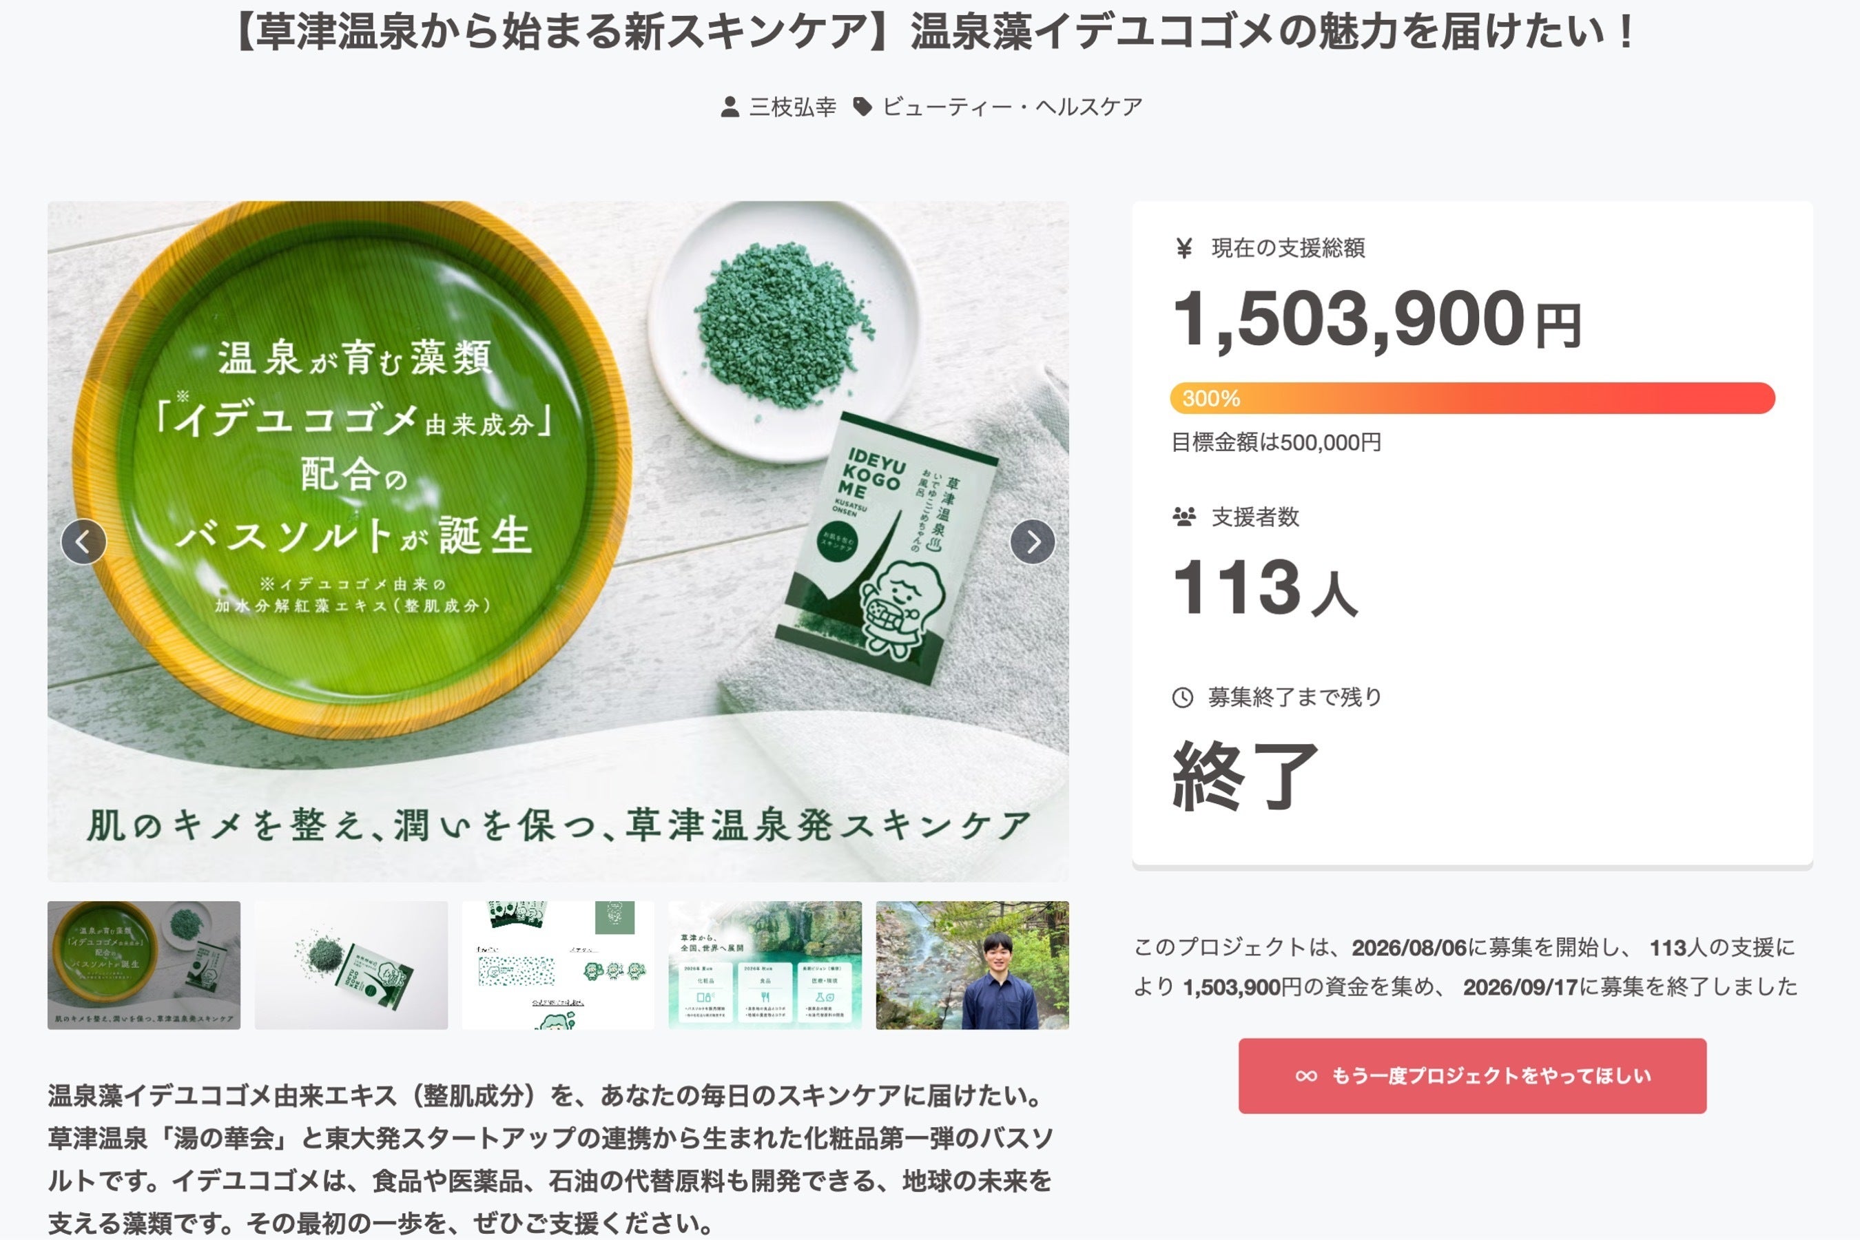Select the fifth thumbnail showing the man outdoors

(973, 965)
